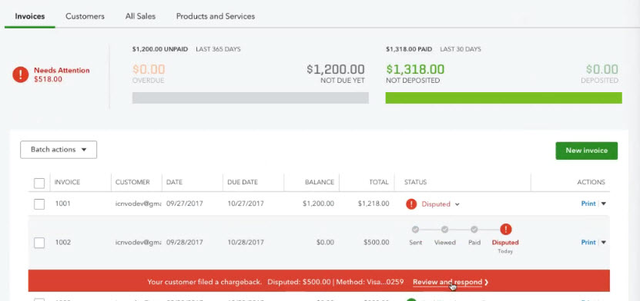Open the Batch actions dropdown

pos(59,150)
